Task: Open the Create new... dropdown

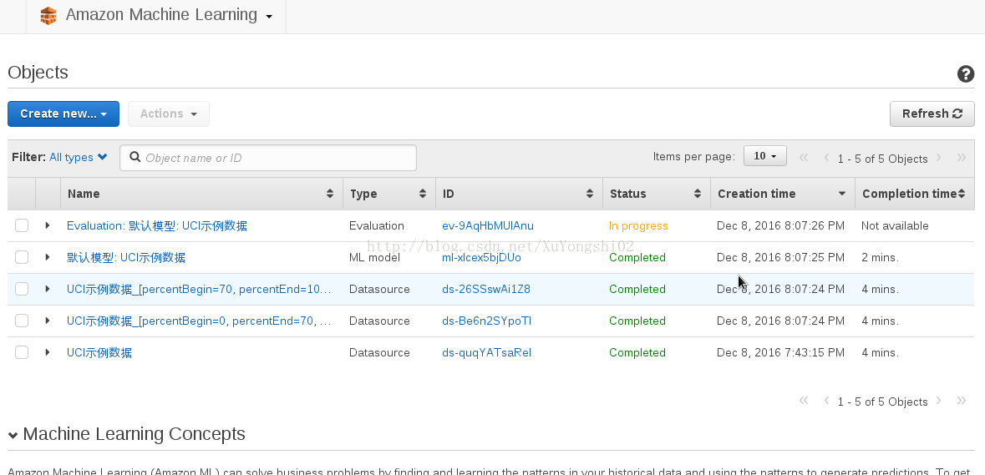Action: [x=63, y=114]
